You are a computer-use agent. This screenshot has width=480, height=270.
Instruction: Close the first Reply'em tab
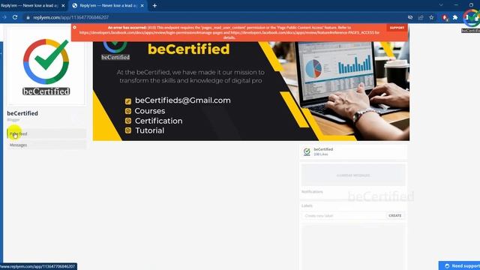point(63,5)
